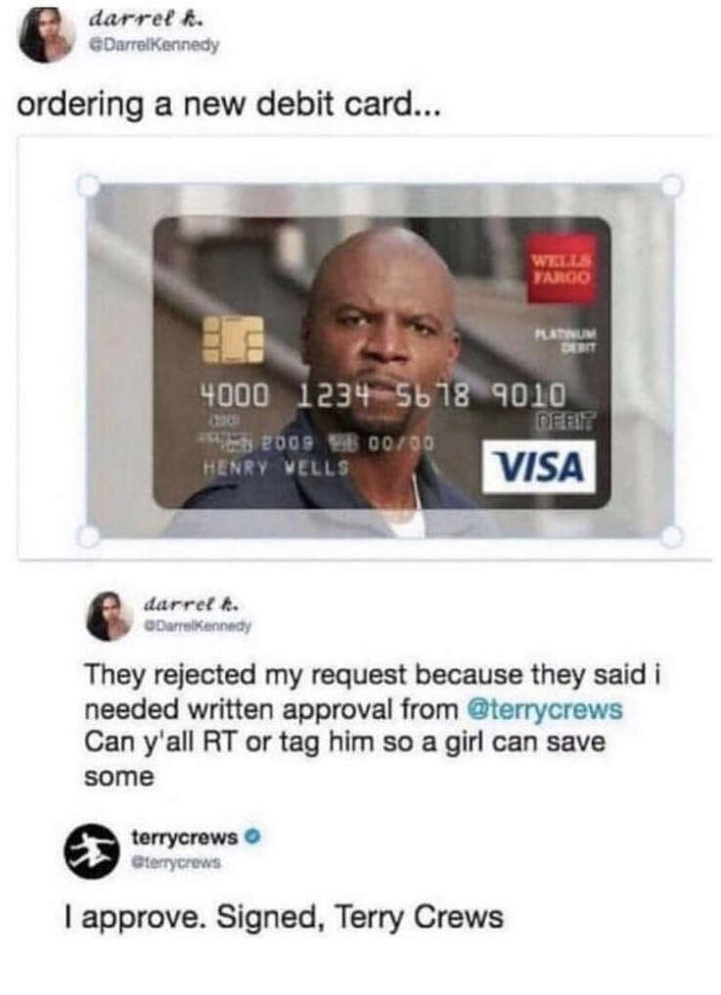Viewport: 721px width, 995px height.
Task: Click the gold chip on the debit card
Action: pos(233,339)
